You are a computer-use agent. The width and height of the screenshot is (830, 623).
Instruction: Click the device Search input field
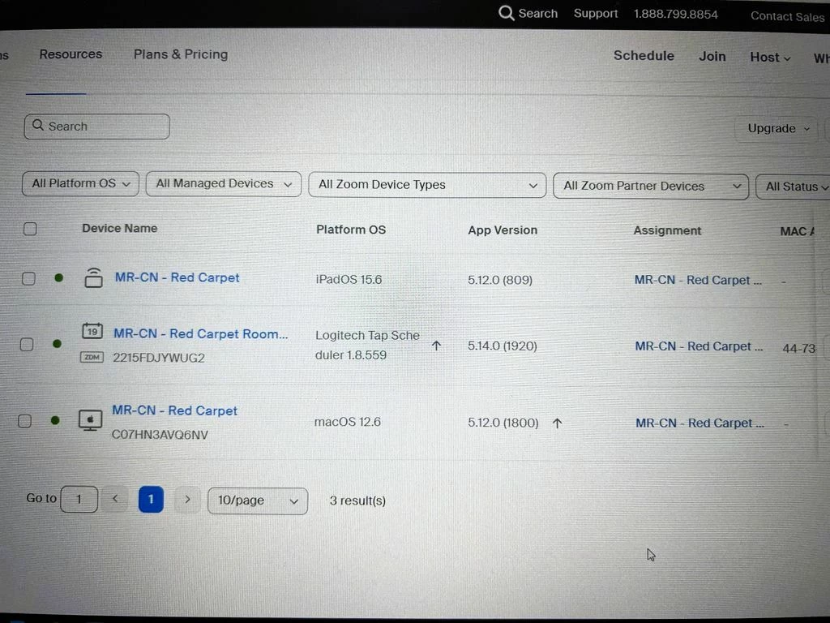pos(97,127)
